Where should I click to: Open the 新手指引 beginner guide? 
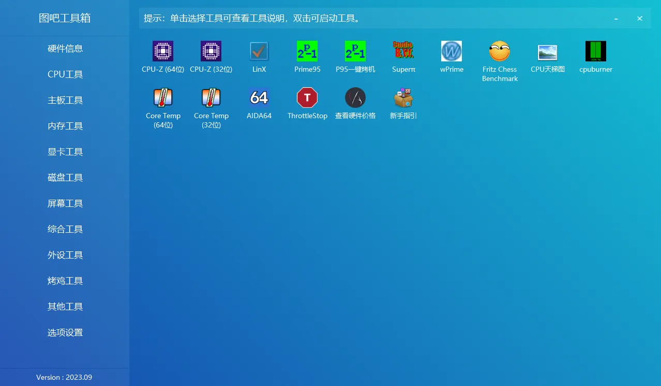pyautogui.click(x=403, y=102)
